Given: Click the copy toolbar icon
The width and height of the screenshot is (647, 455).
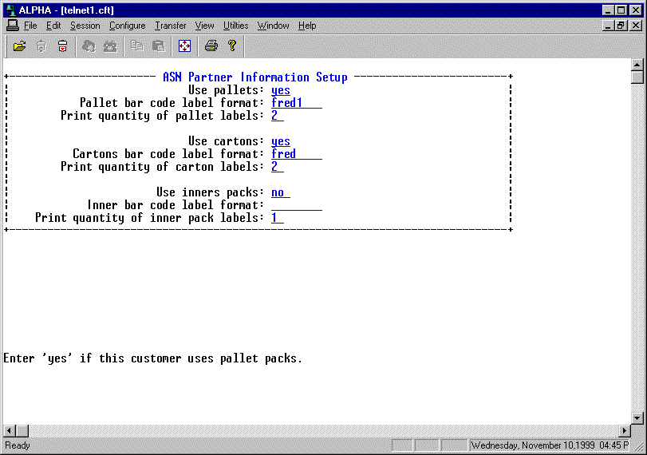Looking at the screenshot, I should click(x=137, y=46).
